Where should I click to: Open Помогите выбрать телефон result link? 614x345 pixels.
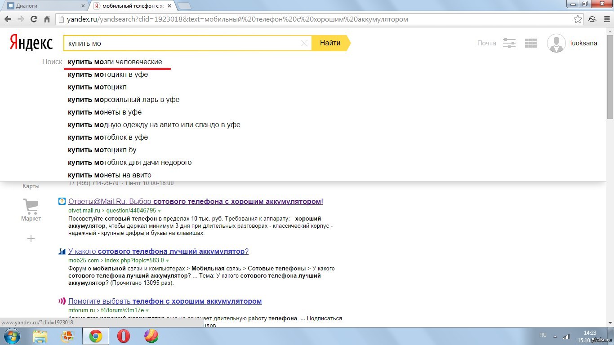(165, 301)
